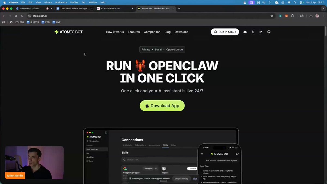
Task: Open a new tab with plus button
Action: [179, 8]
